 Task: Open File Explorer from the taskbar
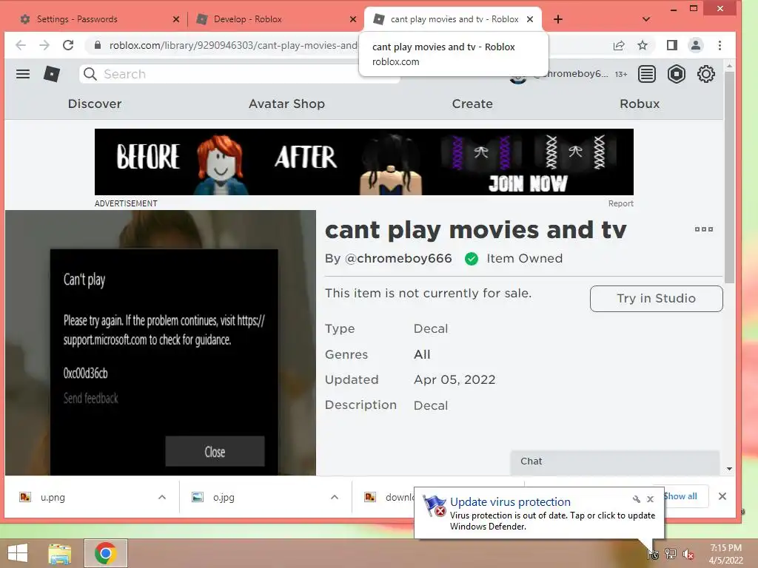pyautogui.click(x=59, y=553)
